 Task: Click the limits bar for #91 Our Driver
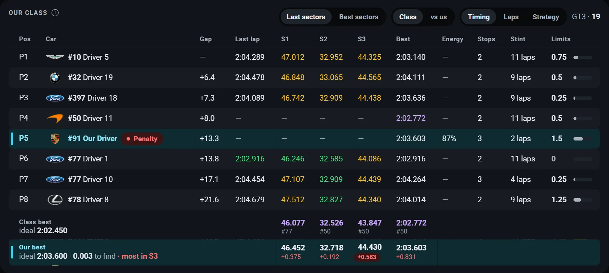[582, 139]
